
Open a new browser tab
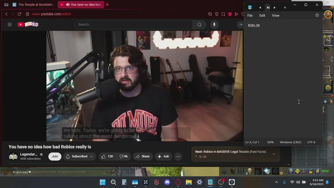(107, 5)
